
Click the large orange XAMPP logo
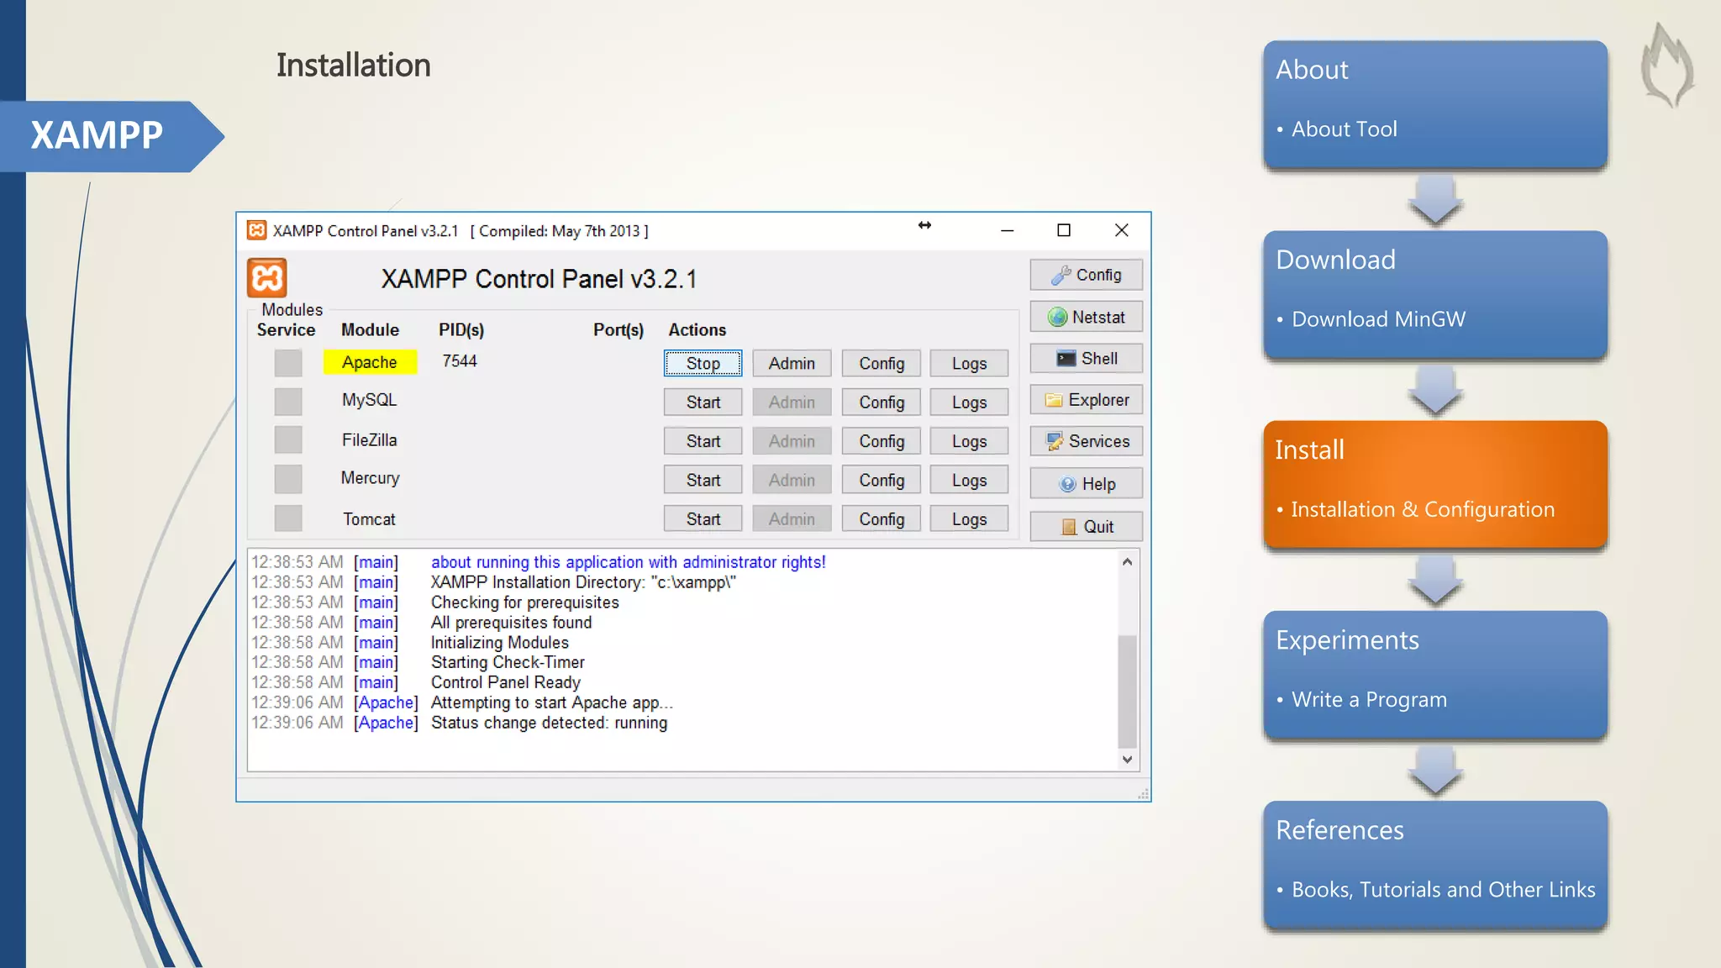tap(267, 278)
